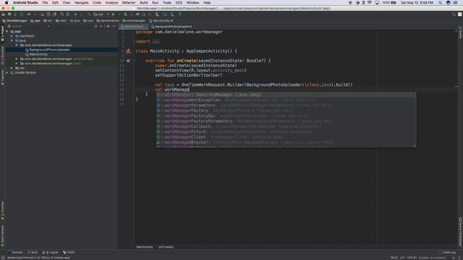Click the Copy icon in toolbar
Screen dimensions: 463x260
48,14
